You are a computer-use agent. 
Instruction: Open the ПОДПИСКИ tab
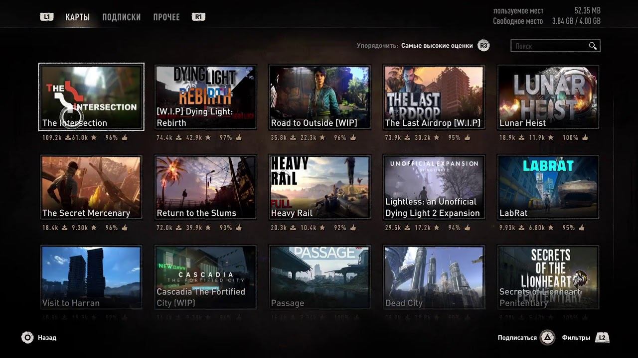121,17
